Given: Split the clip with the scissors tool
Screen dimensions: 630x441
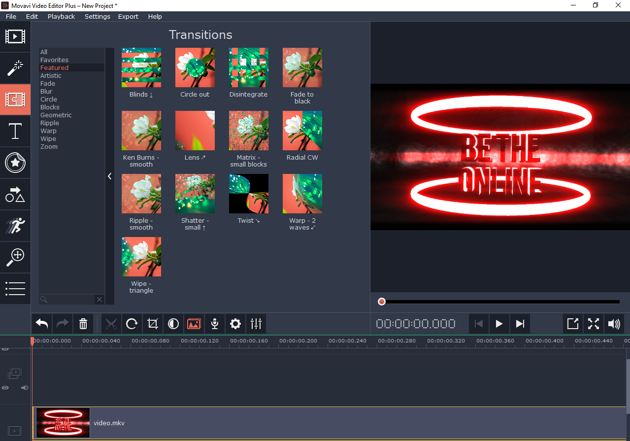Looking at the screenshot, I should tap(111, 324).
